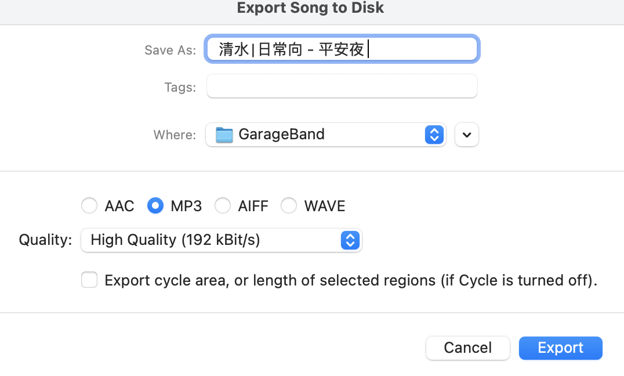Choose the AIFF format option
The image size is (624, 376).
222,206
